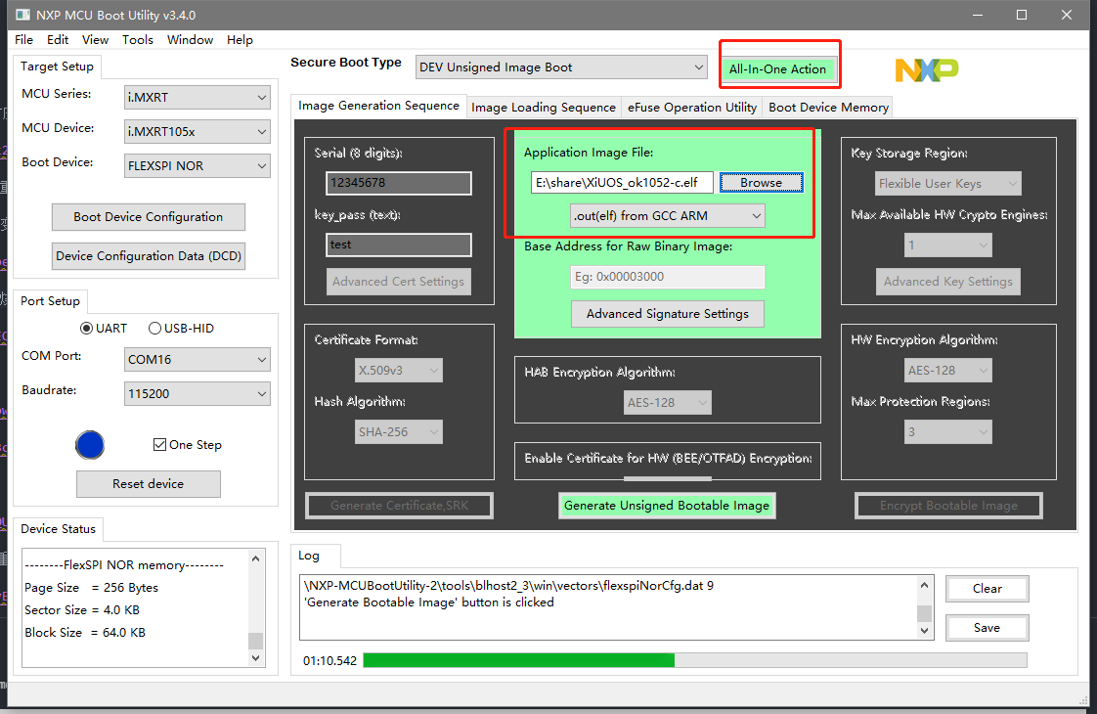Viewport: 1097px width, 714px height.
Task: Open the Hash Algorithm SHA-256 dropdown
Action: (x=399, y=432)
